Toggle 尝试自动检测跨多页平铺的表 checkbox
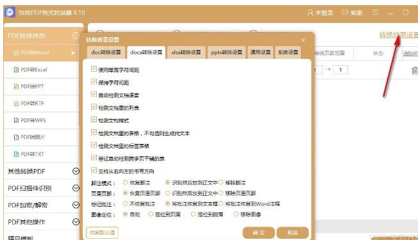This screenshot has width=418, height=240. tap(94, 158)
